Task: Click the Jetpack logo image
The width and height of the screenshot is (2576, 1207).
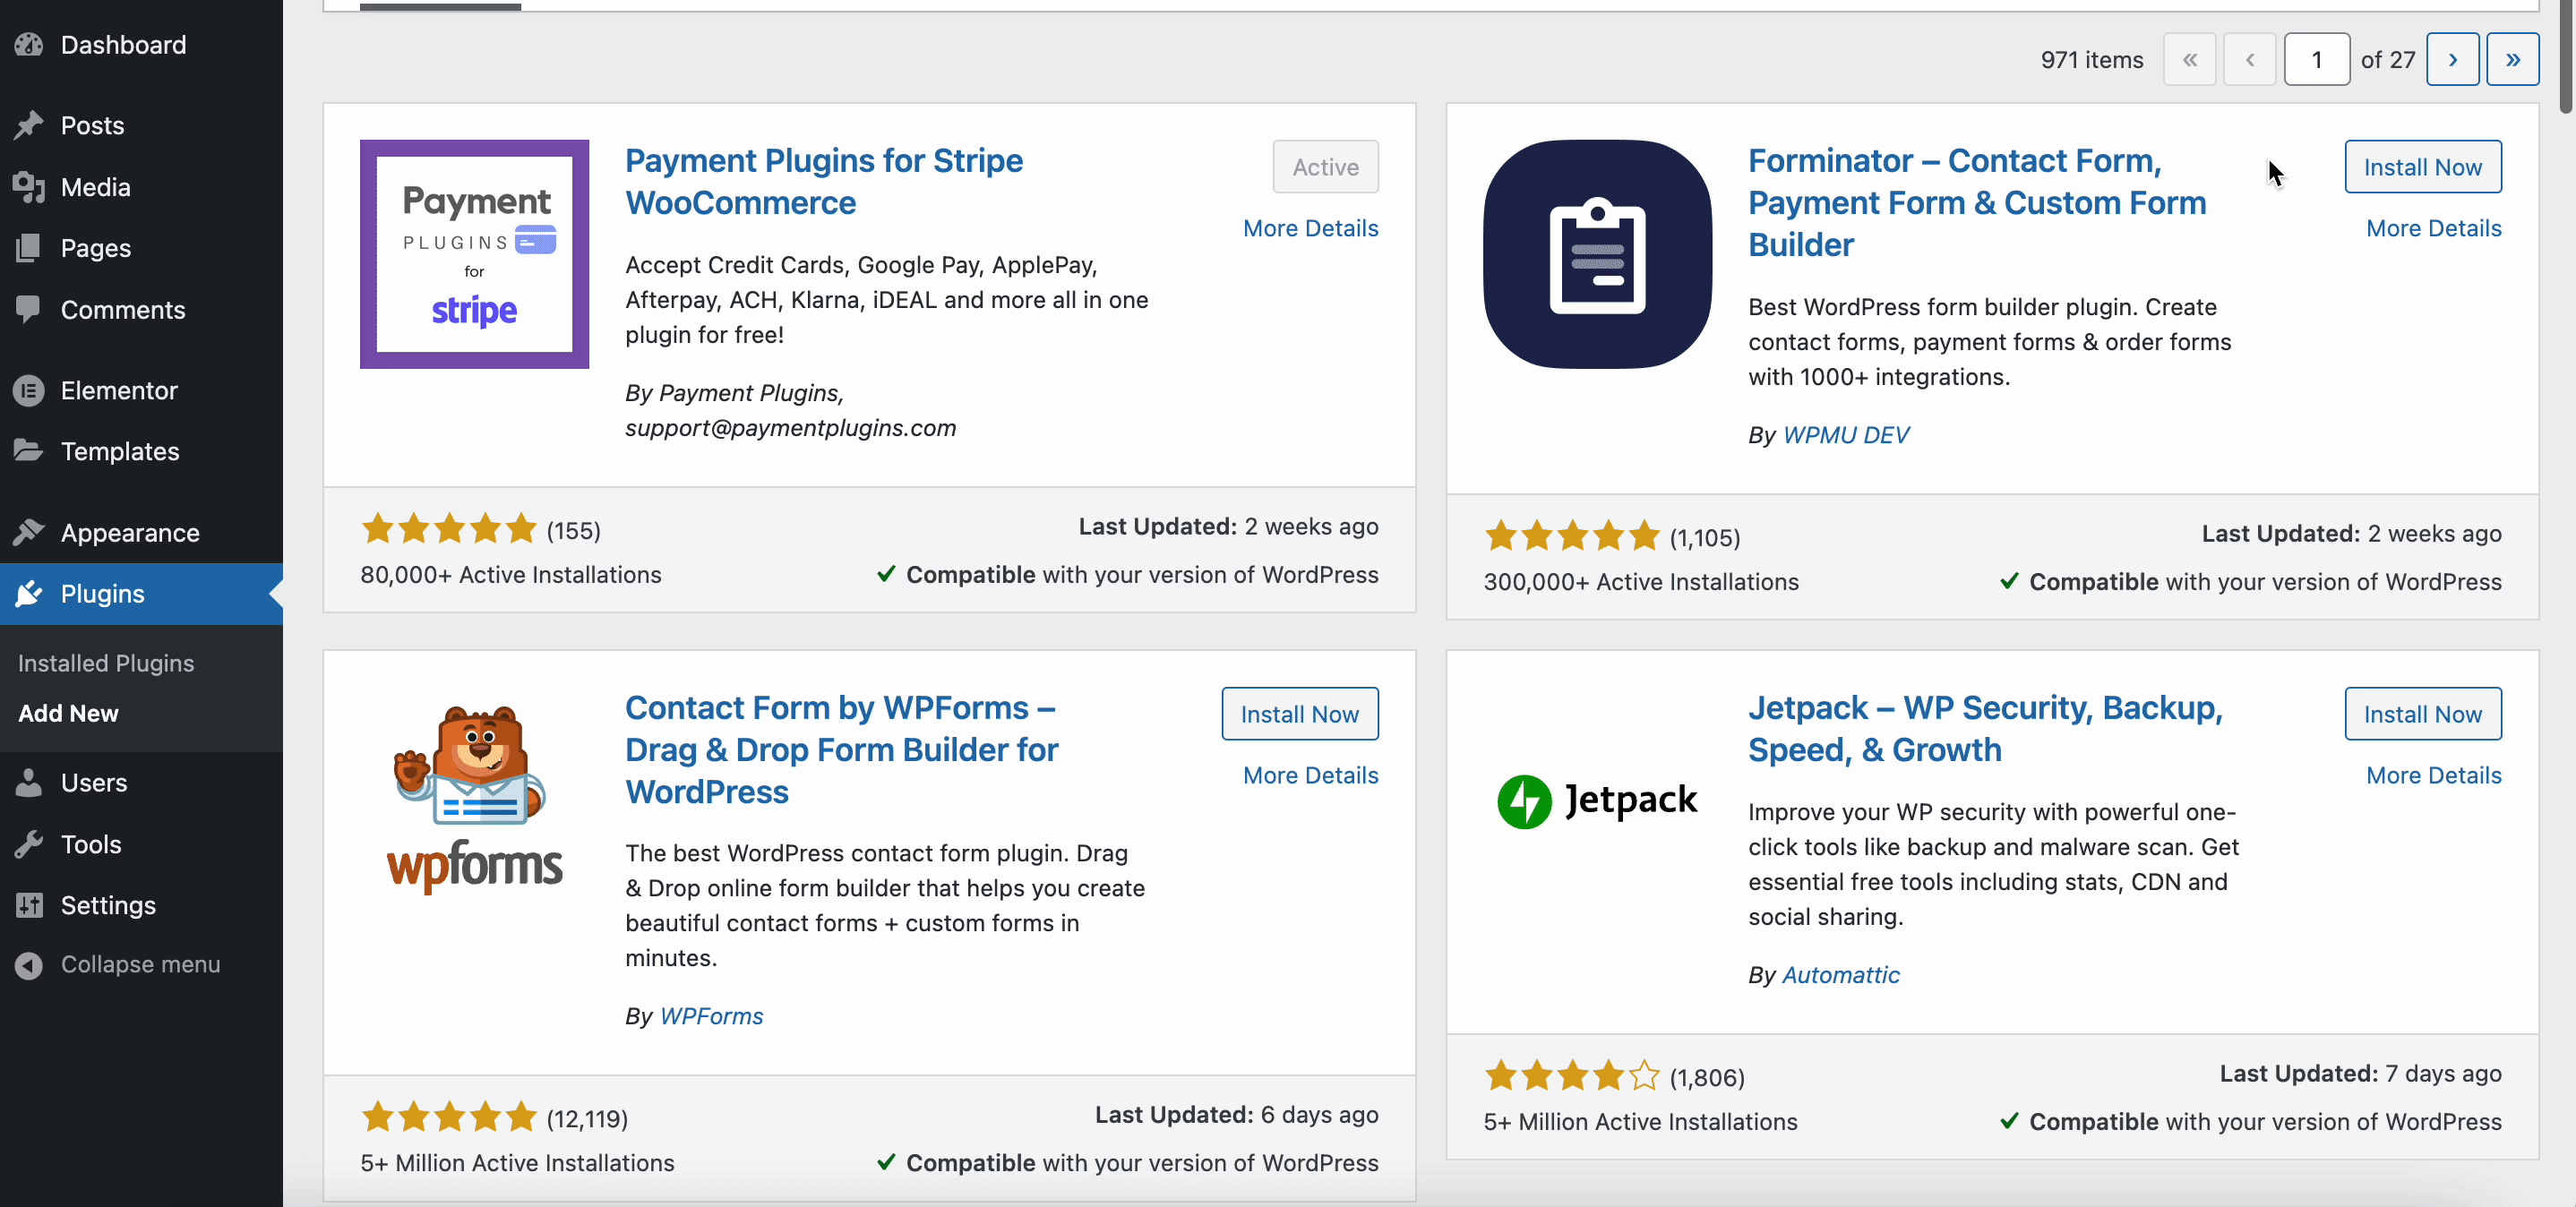Action: pos(1597,801)
